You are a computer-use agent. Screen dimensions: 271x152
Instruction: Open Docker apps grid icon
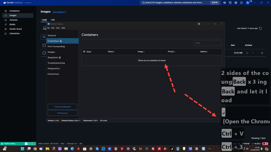[x=241, y=3]
